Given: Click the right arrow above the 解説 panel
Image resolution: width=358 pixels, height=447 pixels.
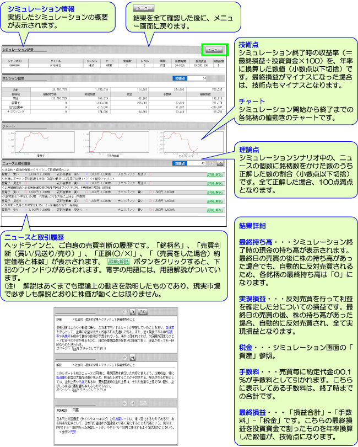Looking at the screenshot, I should (133, 357).
